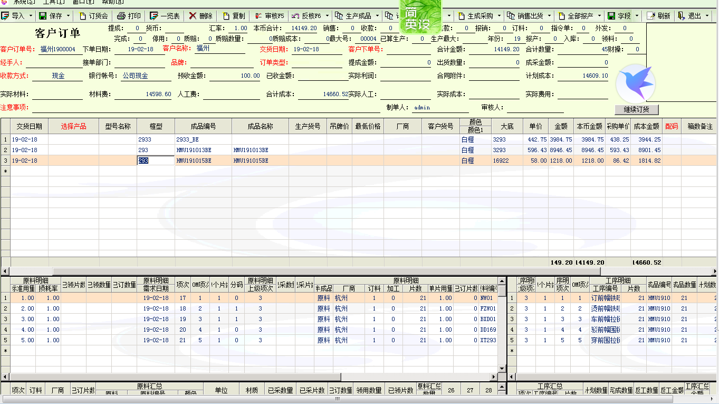The image size is (719, 404).
Task: Click the 原料编号 cell DD169
Action: (x=488, y=330)
